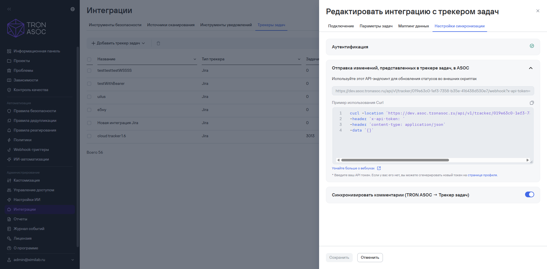The height and width of the screenshot is (269, 547).
Task: Expand the Аутентификация section
Action: 433,47
